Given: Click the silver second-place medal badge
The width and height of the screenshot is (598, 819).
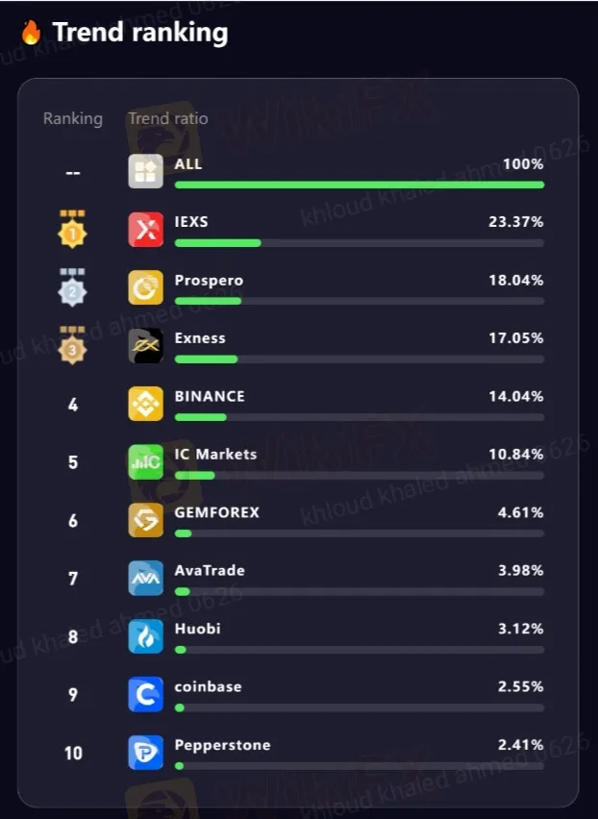Looking at the screenshot, I should coord(73,287).
